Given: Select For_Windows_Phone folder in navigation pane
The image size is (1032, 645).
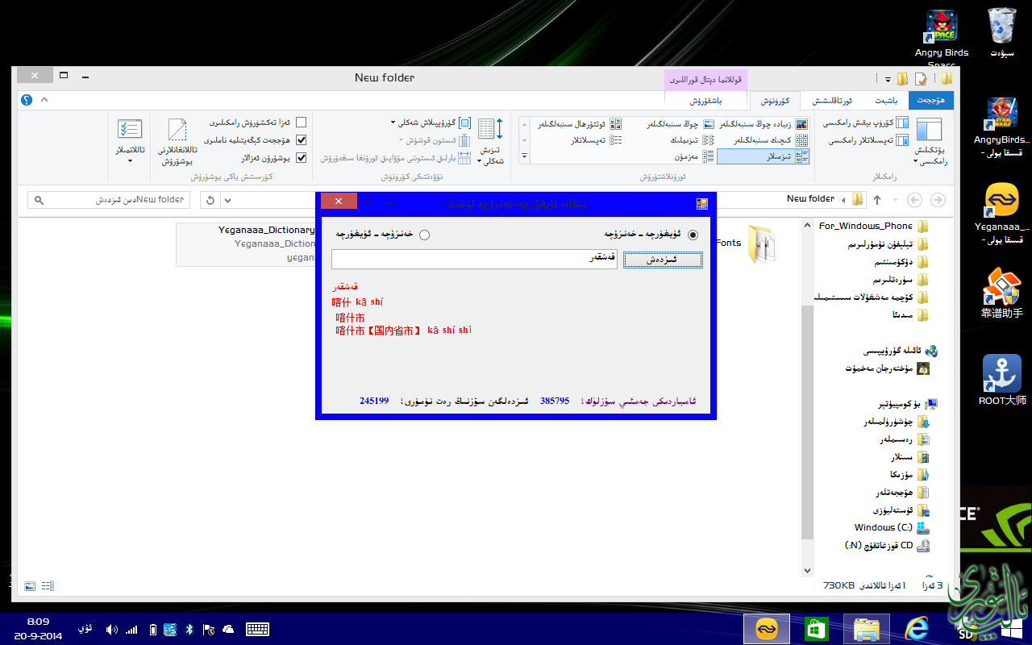Looking at the screenshot, I should click(x=873, y=226).
